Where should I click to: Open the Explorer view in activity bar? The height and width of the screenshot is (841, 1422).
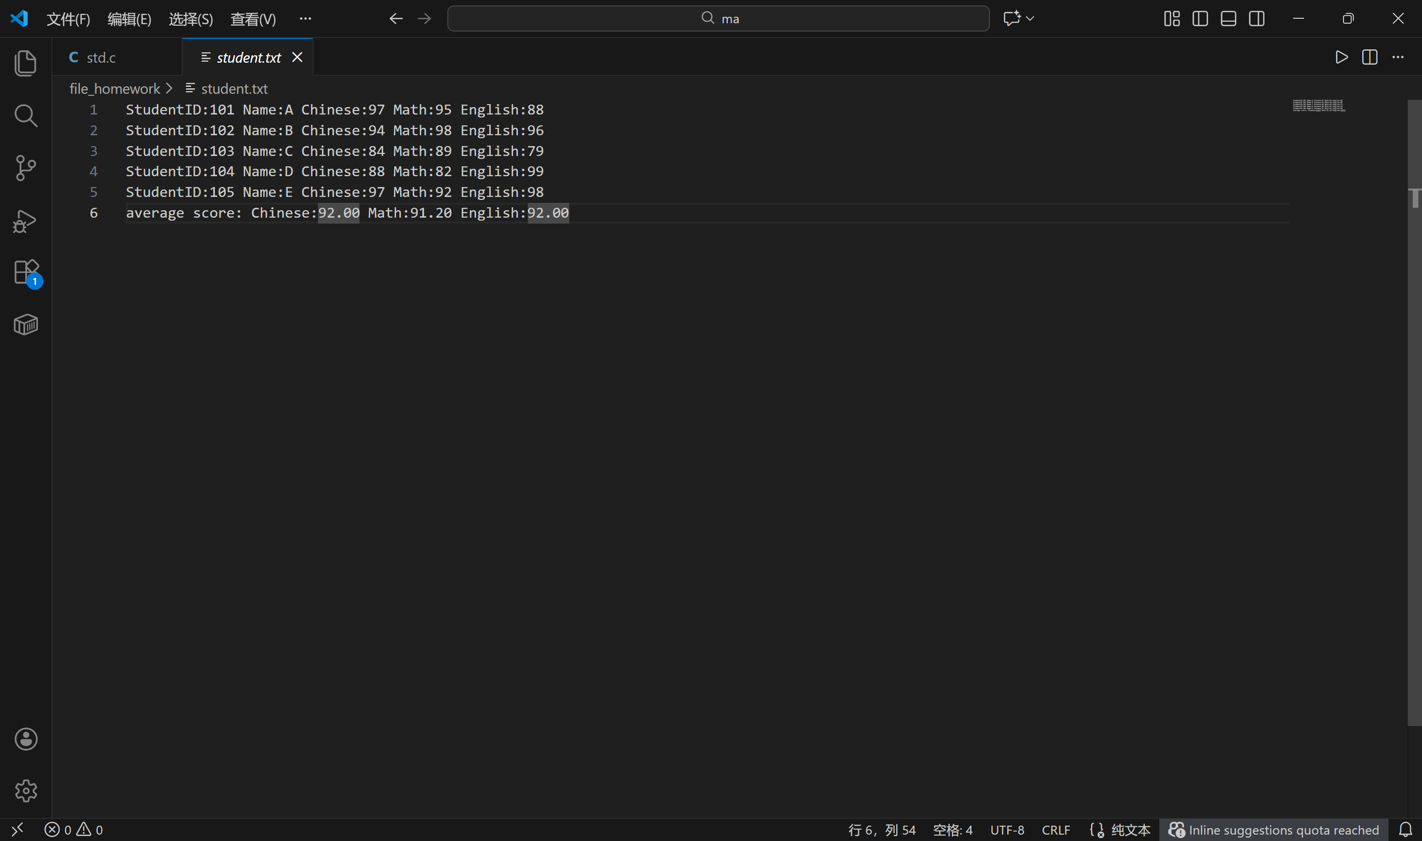point(26,62)
